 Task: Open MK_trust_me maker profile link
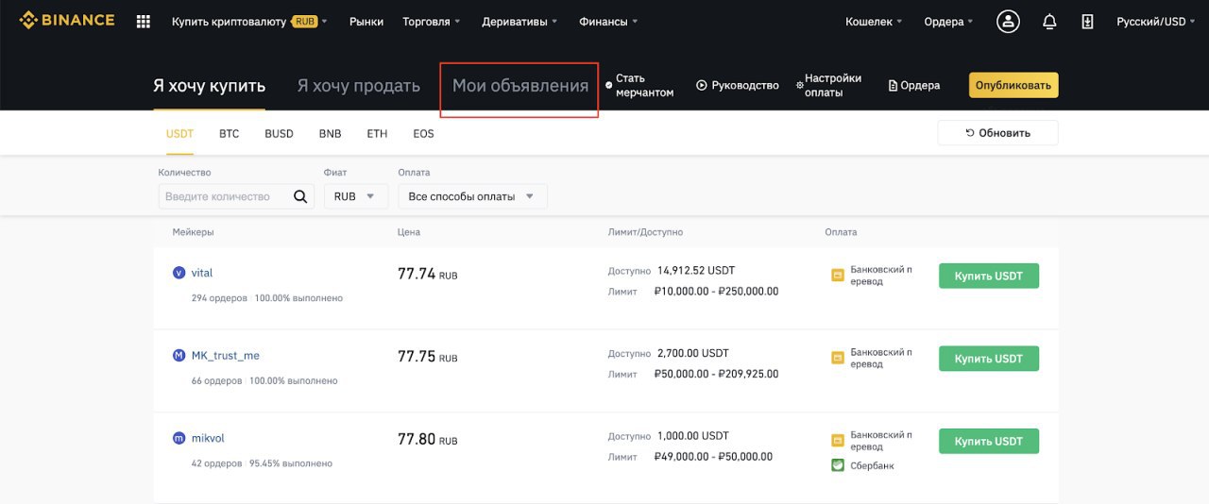[x=225, y=356]
